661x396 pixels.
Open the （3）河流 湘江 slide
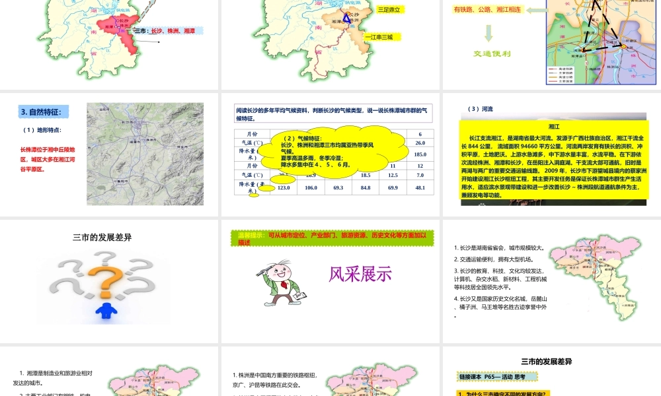552,154
